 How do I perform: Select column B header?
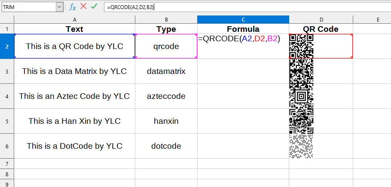pos(166,20)
